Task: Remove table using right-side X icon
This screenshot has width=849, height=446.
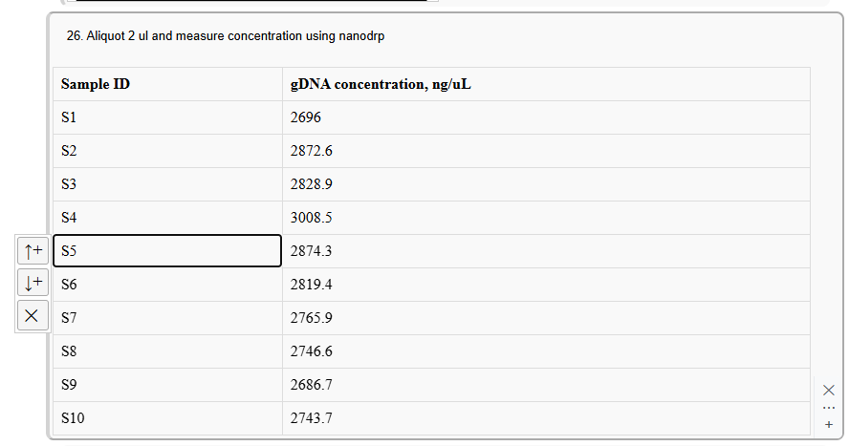Action: (829, 390)
